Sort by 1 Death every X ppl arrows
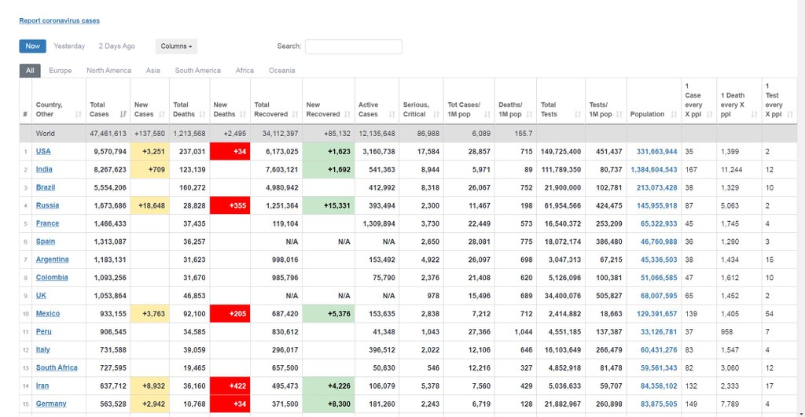 (754, 115)
